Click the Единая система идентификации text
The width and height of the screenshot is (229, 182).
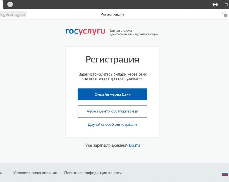click(134, 33)
